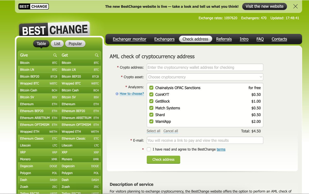Screen dimensions: 309x194
Task: Select Bitcoin in the Give column
Action: tap(39, 63)
